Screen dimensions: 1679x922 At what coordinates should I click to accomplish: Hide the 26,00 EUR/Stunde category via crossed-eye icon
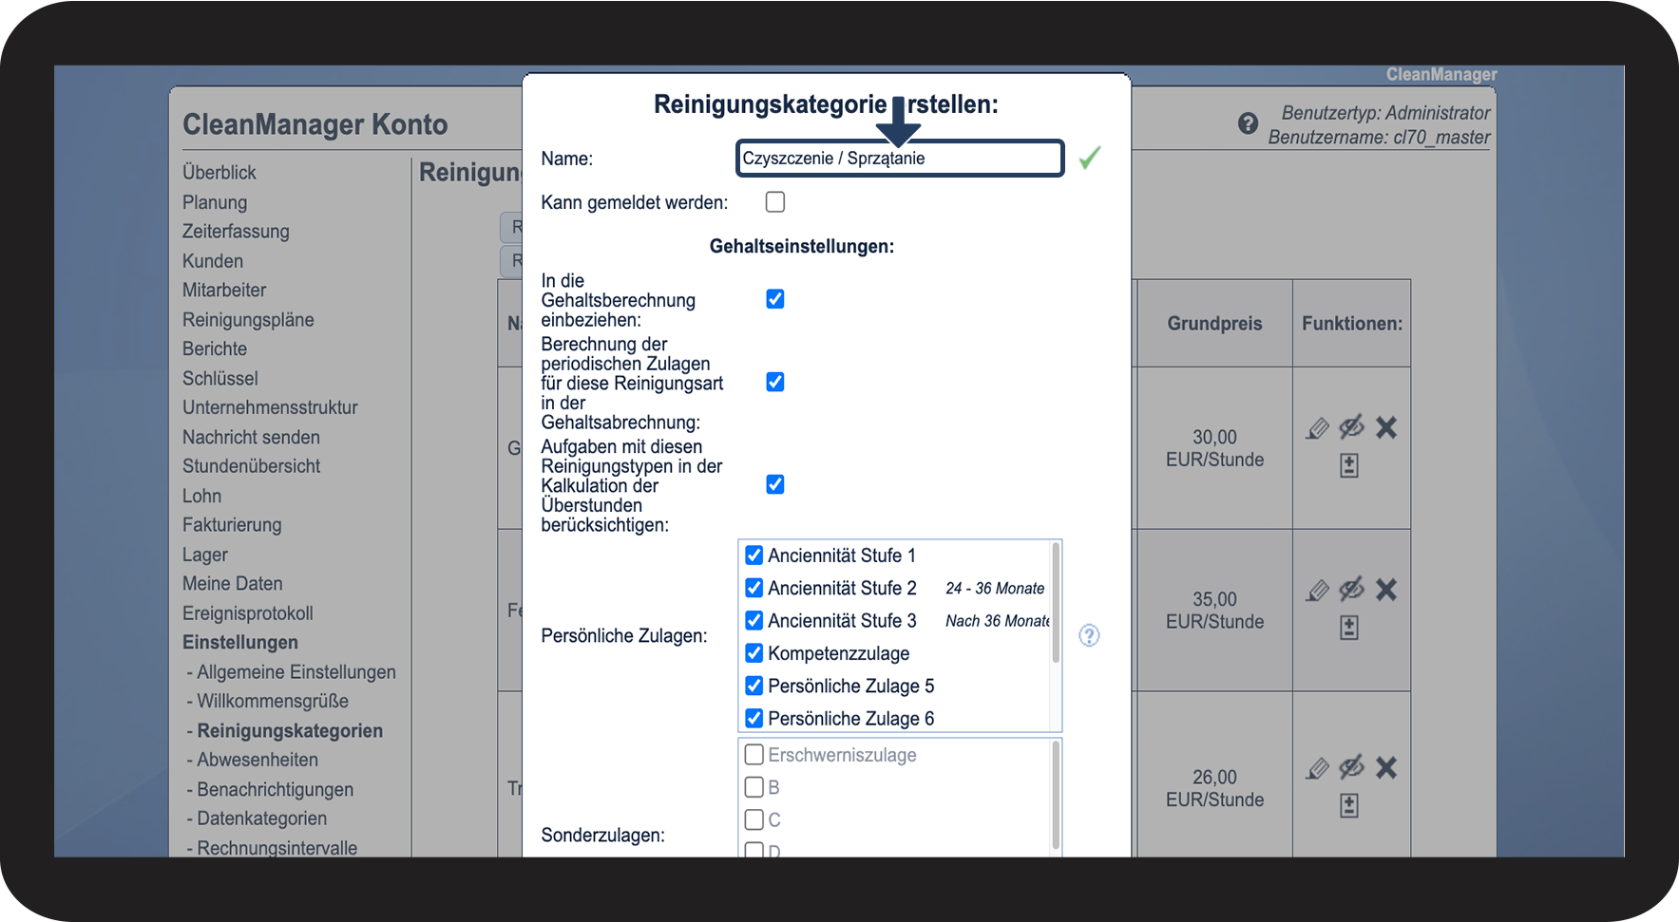coord(1351,767)
